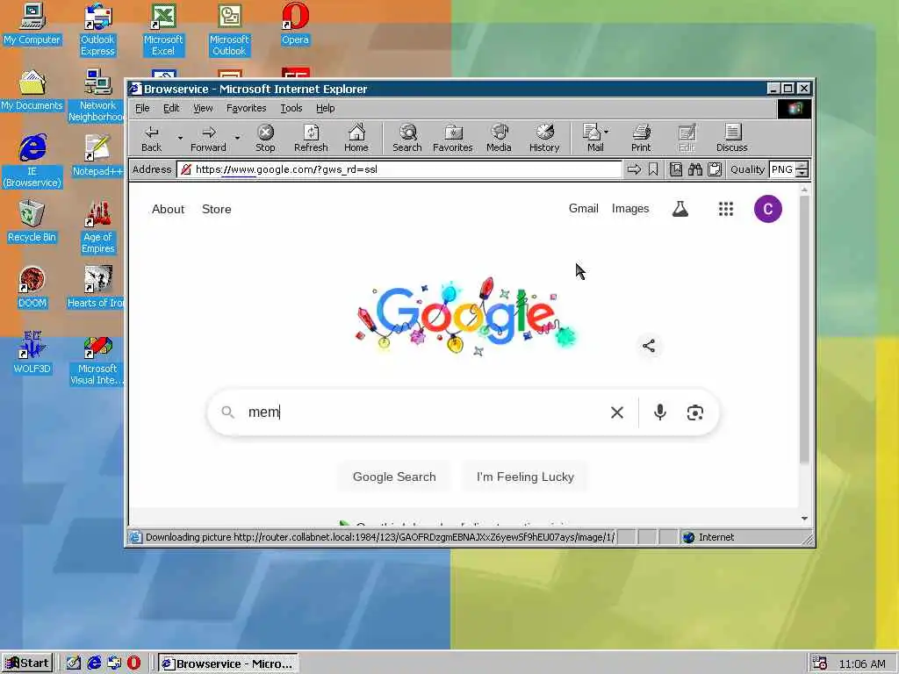Open Forward button history dropdown arrow

(x=237, y=138)
